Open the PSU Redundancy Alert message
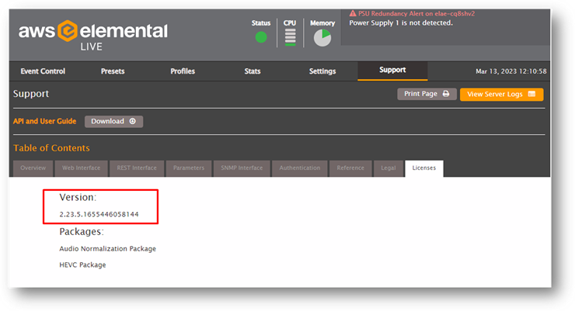Viewport: 575px width, 311px height. click(416, 13)
